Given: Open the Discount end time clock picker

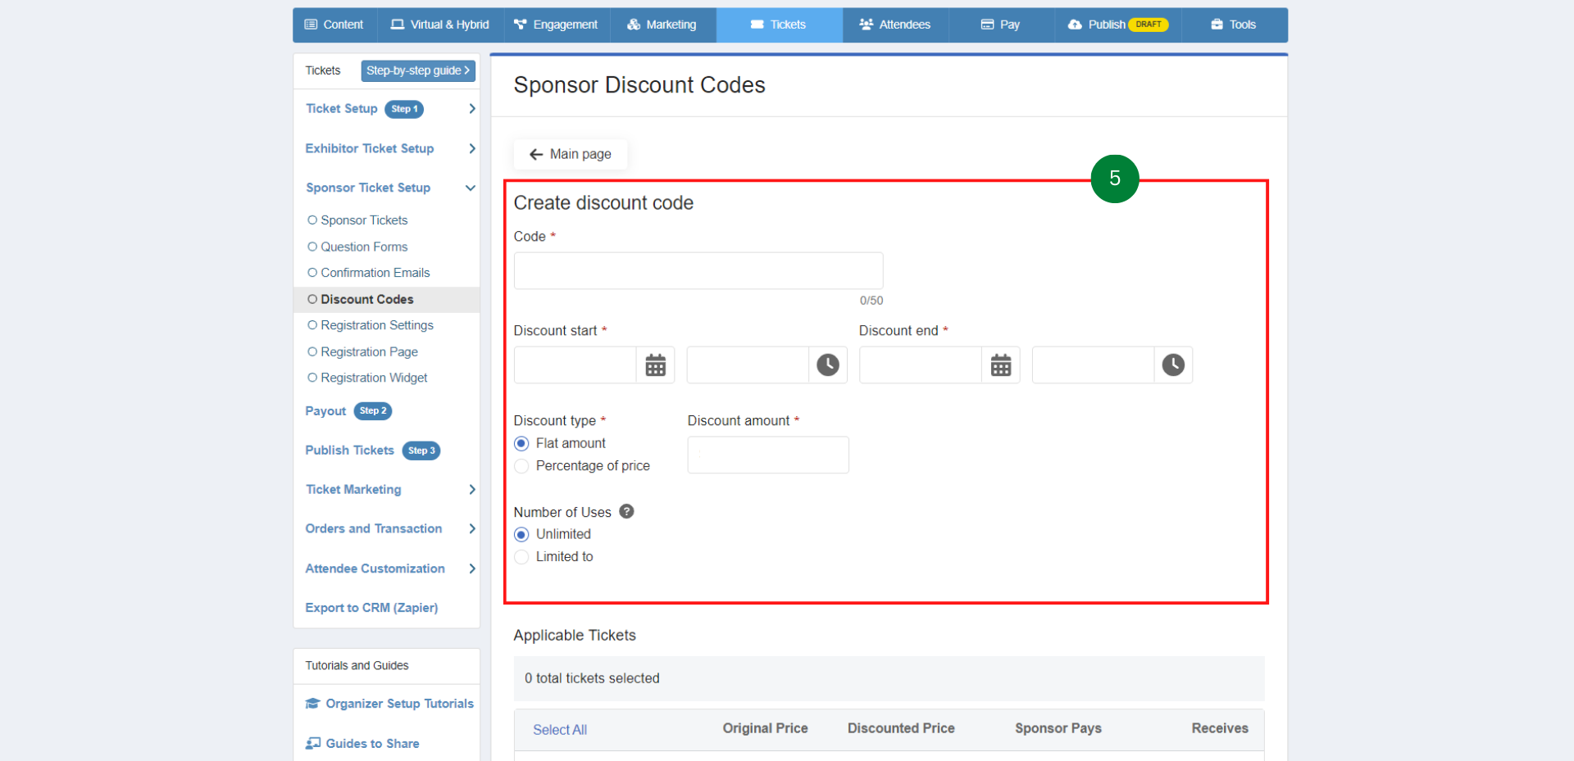Looking at the screenshot, I should 1173,365.
